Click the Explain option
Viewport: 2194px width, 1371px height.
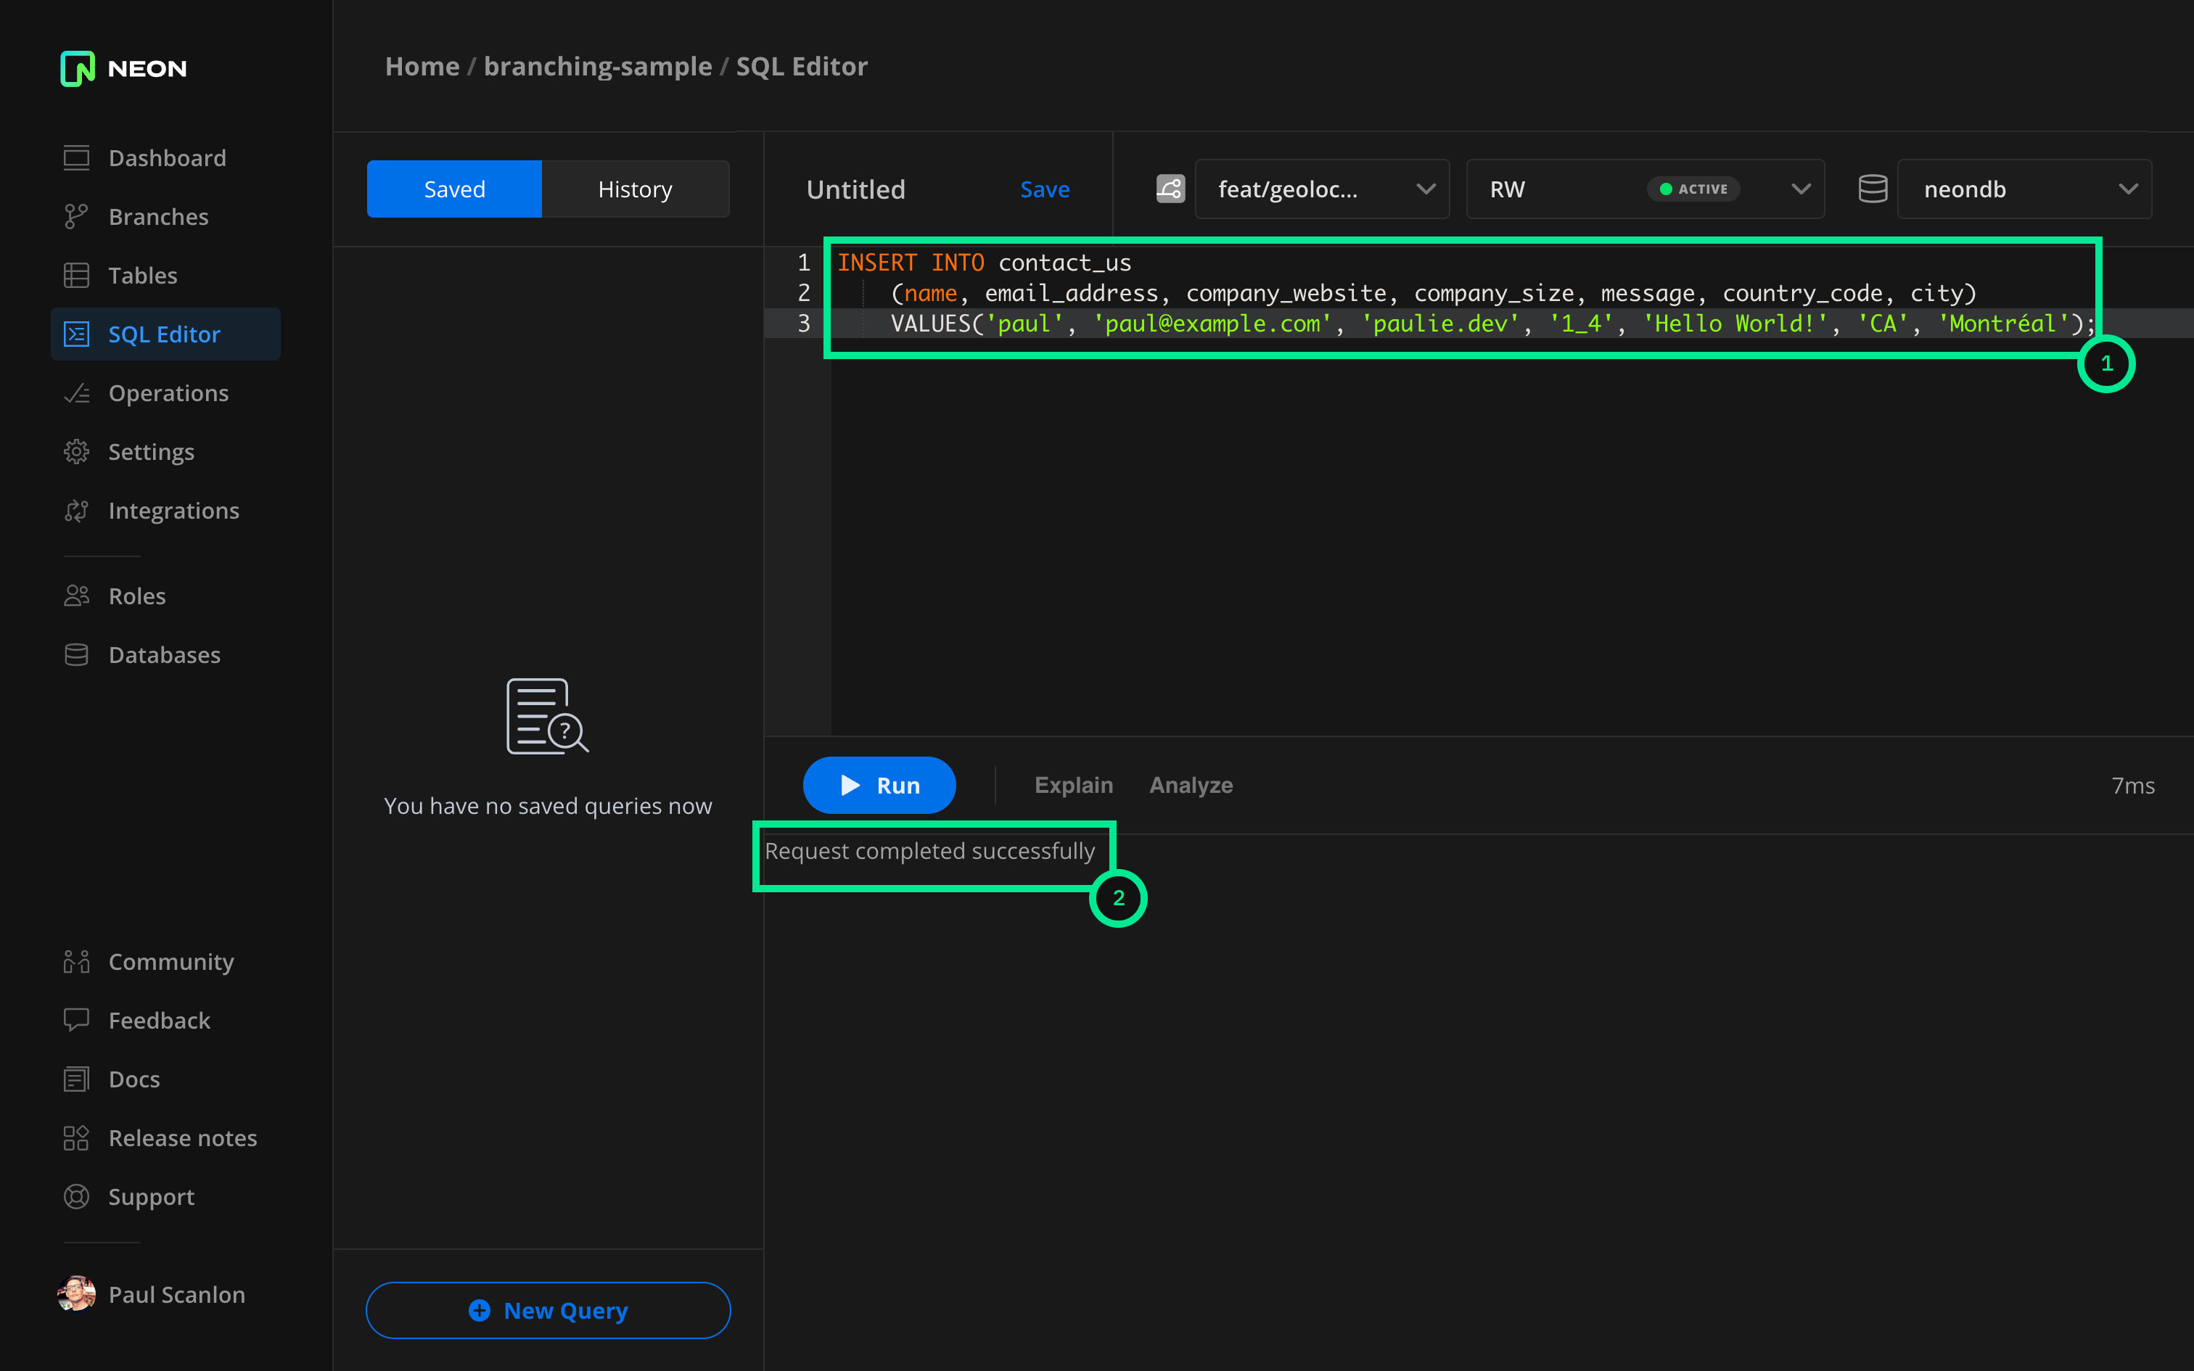(x=1074, y=785)
